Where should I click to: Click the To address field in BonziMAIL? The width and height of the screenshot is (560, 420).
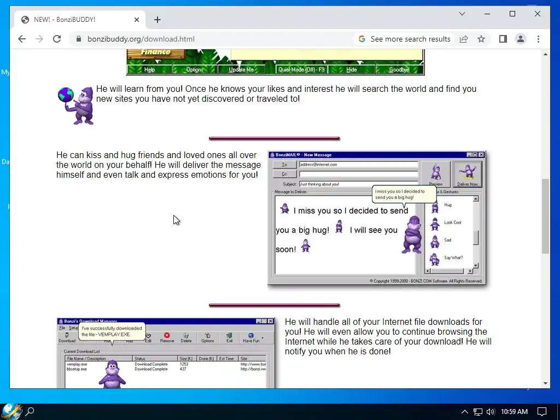click(358, 165)
